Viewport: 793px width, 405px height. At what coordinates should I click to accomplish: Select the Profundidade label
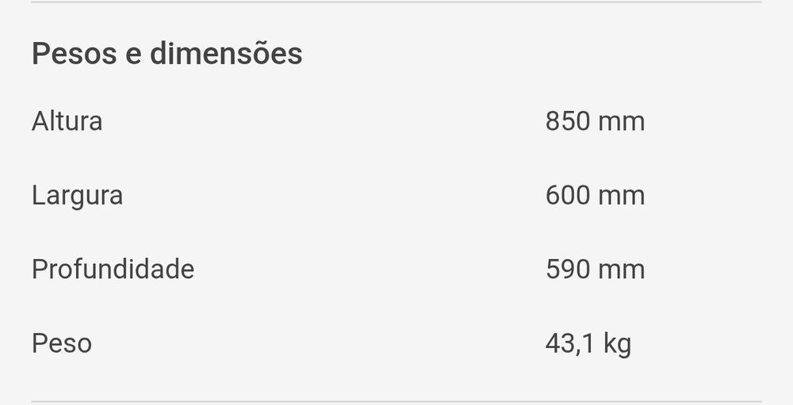(x=113, y=269)
